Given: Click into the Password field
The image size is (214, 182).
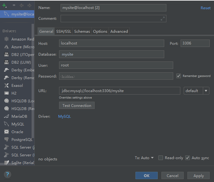Looking at the screenshot, I should point(116,76).
